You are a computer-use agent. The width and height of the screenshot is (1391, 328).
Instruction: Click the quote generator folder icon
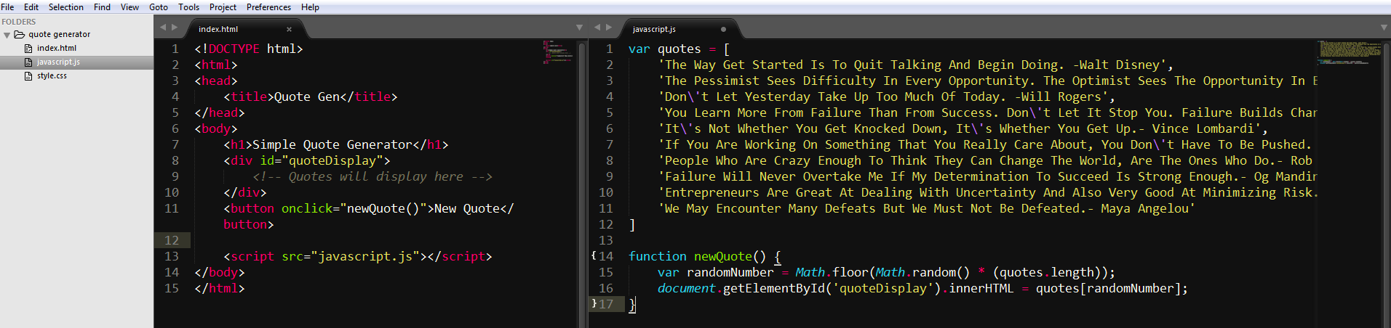[20, 34]
